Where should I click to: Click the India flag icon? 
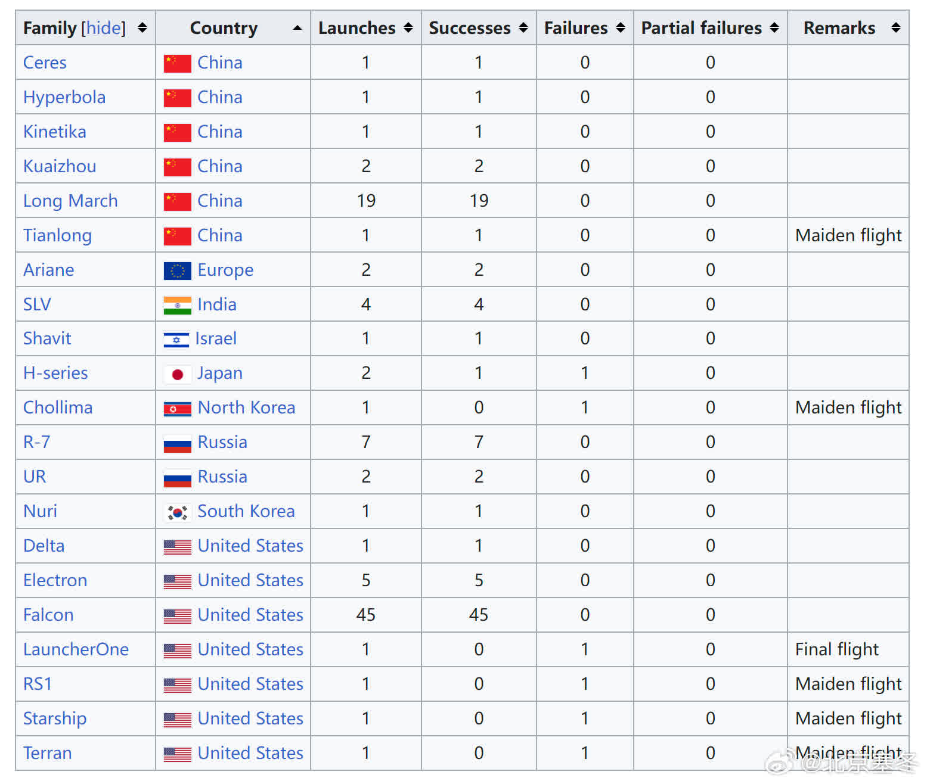point(177,305)
